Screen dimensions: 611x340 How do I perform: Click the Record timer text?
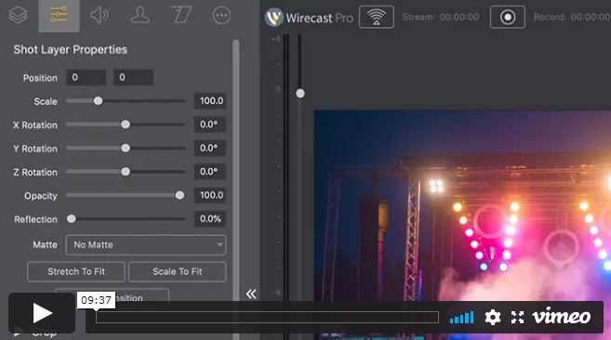click(572, 17)
